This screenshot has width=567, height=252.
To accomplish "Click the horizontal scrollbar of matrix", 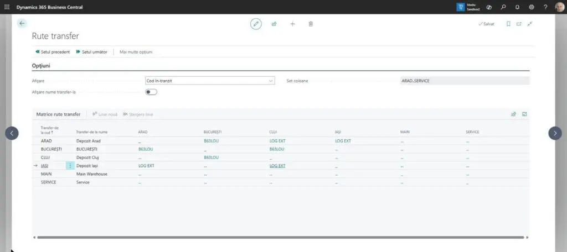I will coord(280,237).
